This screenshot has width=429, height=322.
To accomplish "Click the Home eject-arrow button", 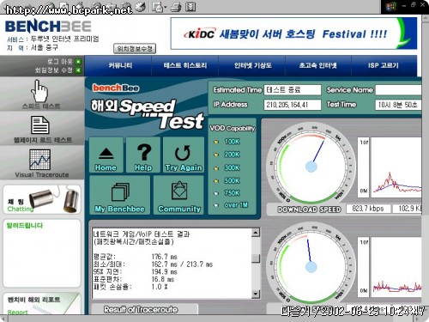I will click(106, 155).
